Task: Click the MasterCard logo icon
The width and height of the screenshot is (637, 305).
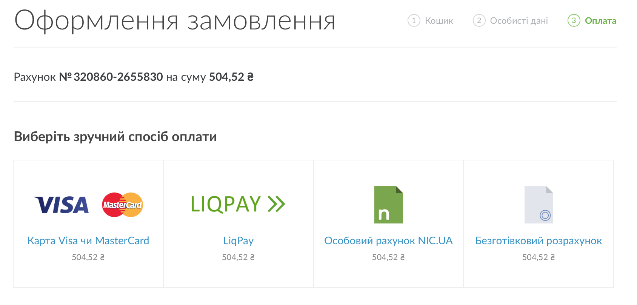Action: (122, 205)
